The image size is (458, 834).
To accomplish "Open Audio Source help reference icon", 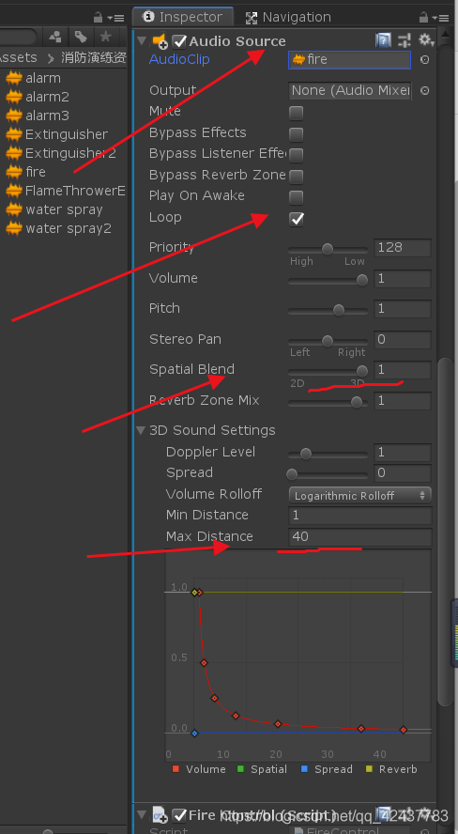I will point(383,40).
